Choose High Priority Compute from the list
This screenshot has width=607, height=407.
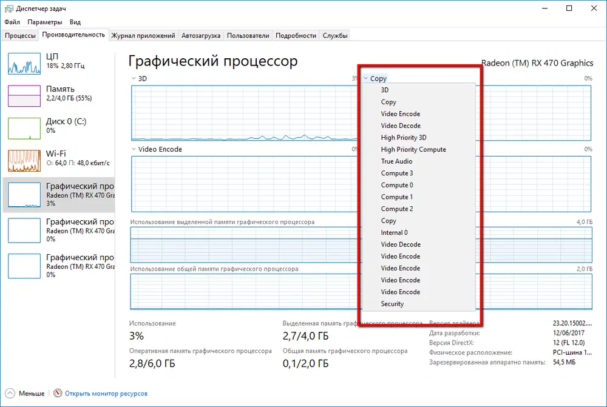[419, 150]
